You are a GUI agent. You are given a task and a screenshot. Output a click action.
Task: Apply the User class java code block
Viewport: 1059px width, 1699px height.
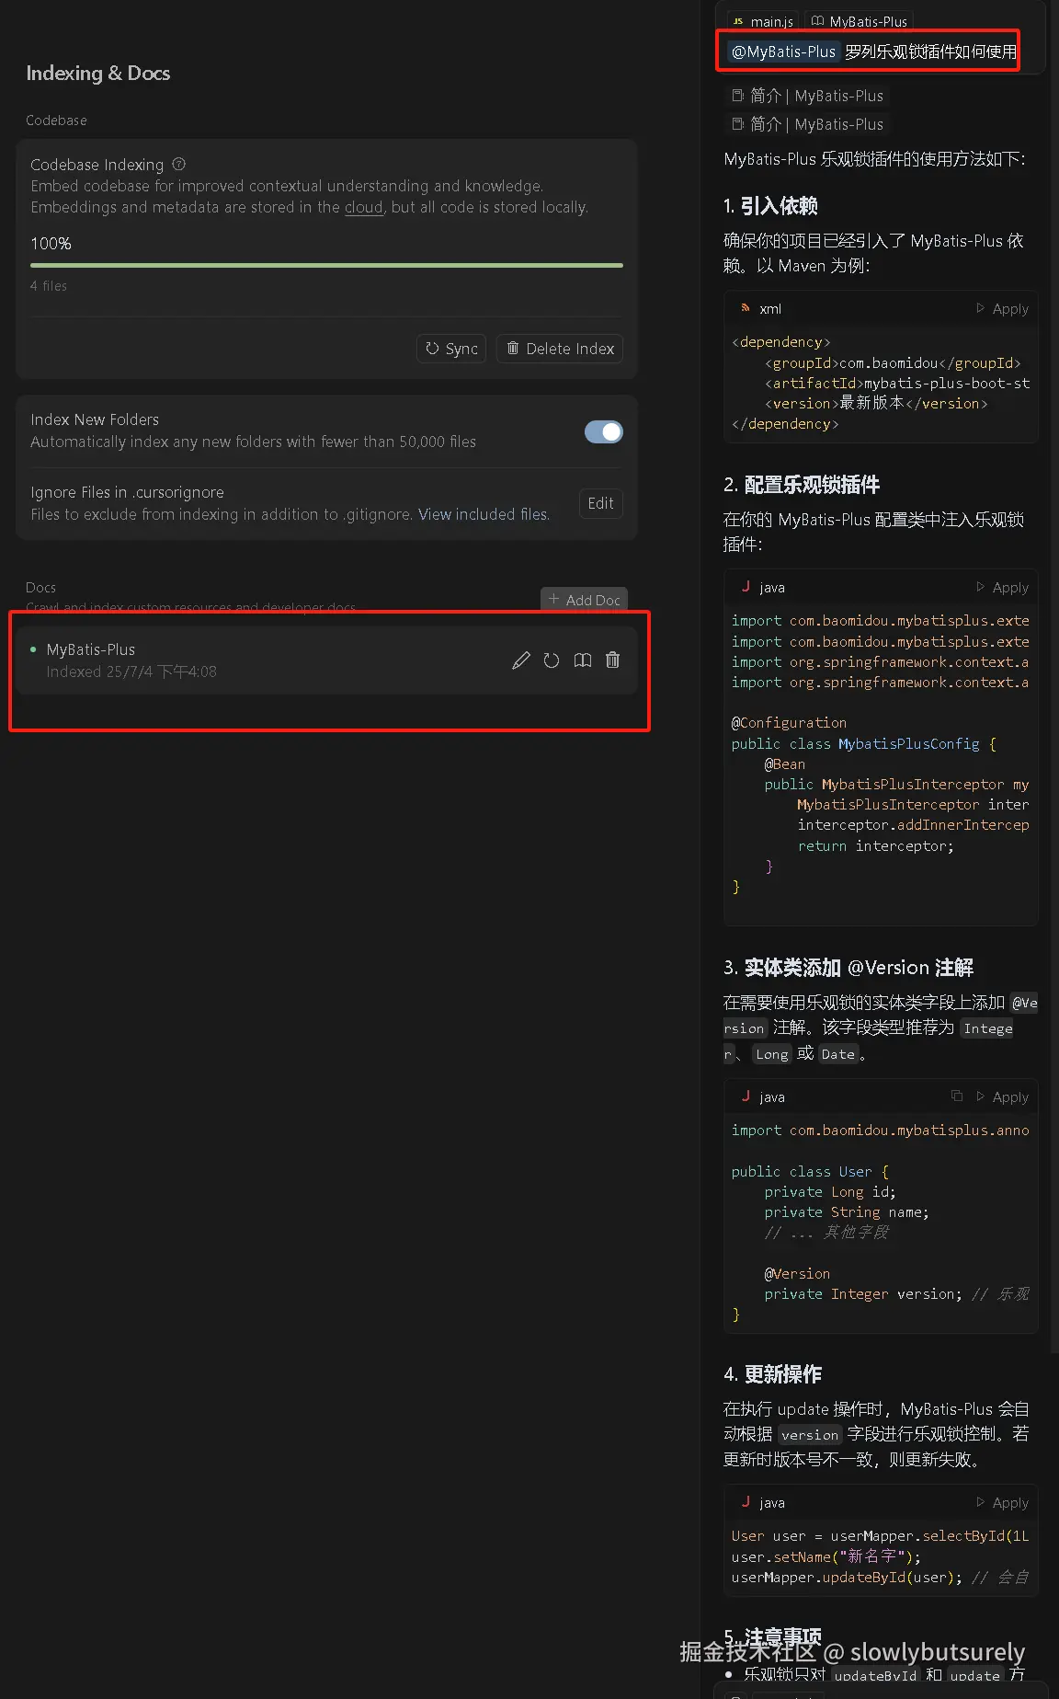[1002, 1097]
